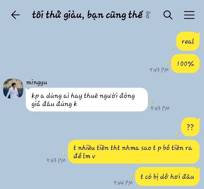The width and height of the screenshot is (204, 189).
Task: Select the "t có bị dở hơi đâu" bubble
Action: [167, 176]
